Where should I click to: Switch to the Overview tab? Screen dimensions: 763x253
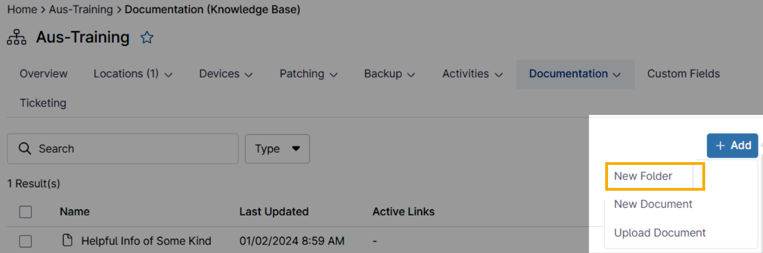point(44,74)
